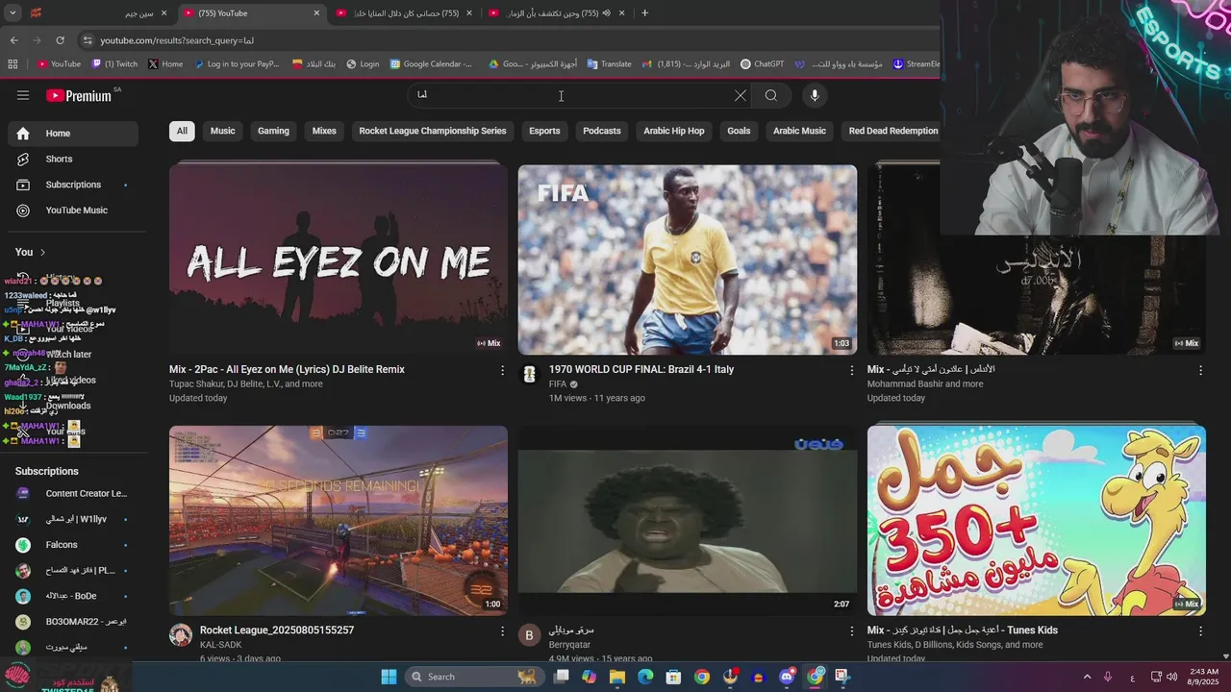Screen dimensions: 1231x692
Task: Open more options for Berryqatar video
Action: point(851,630)
